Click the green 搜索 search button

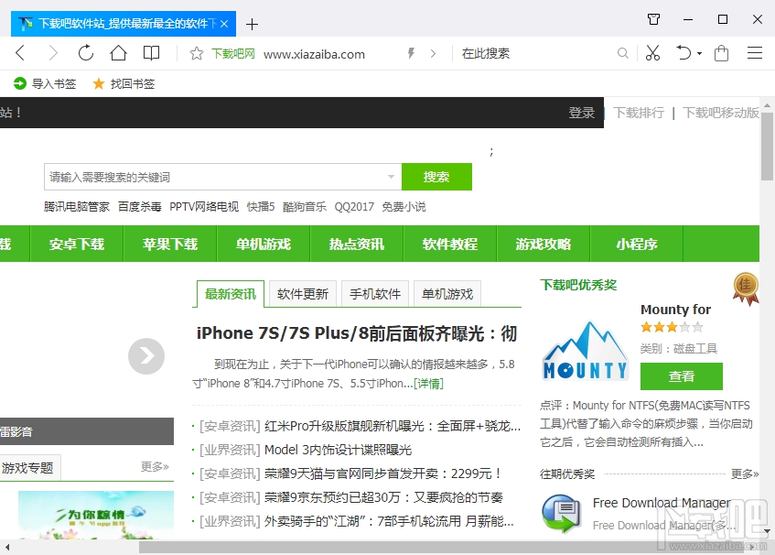pyautogui.click(x=436, y=176)
